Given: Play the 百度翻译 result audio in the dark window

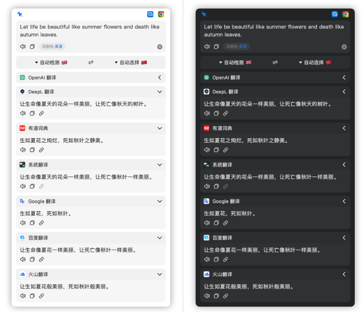Looking at the screenshot, I should tap(207, 259).
